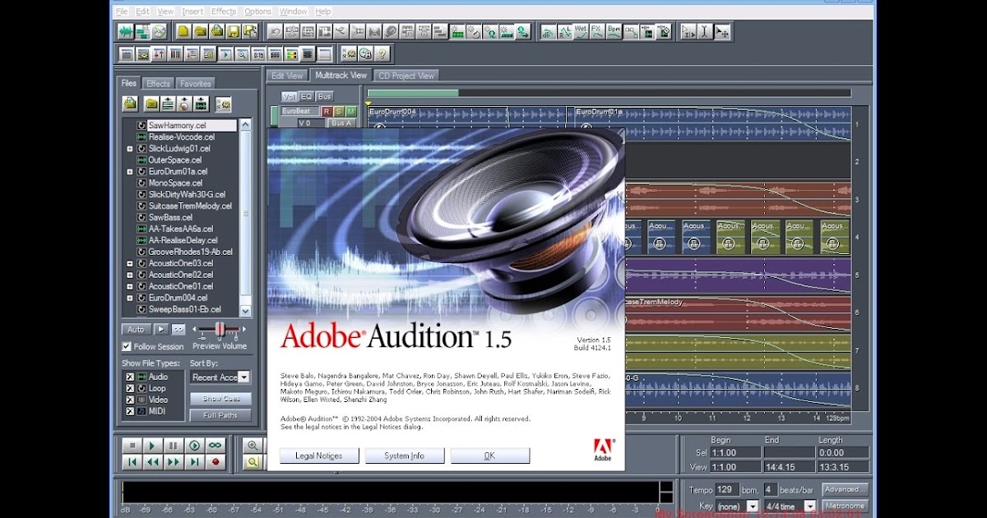
Task: Toggle the MIDI file type checkbox
Action: coord(130,411)
